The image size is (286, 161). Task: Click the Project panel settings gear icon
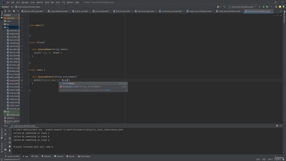point(14,11)
